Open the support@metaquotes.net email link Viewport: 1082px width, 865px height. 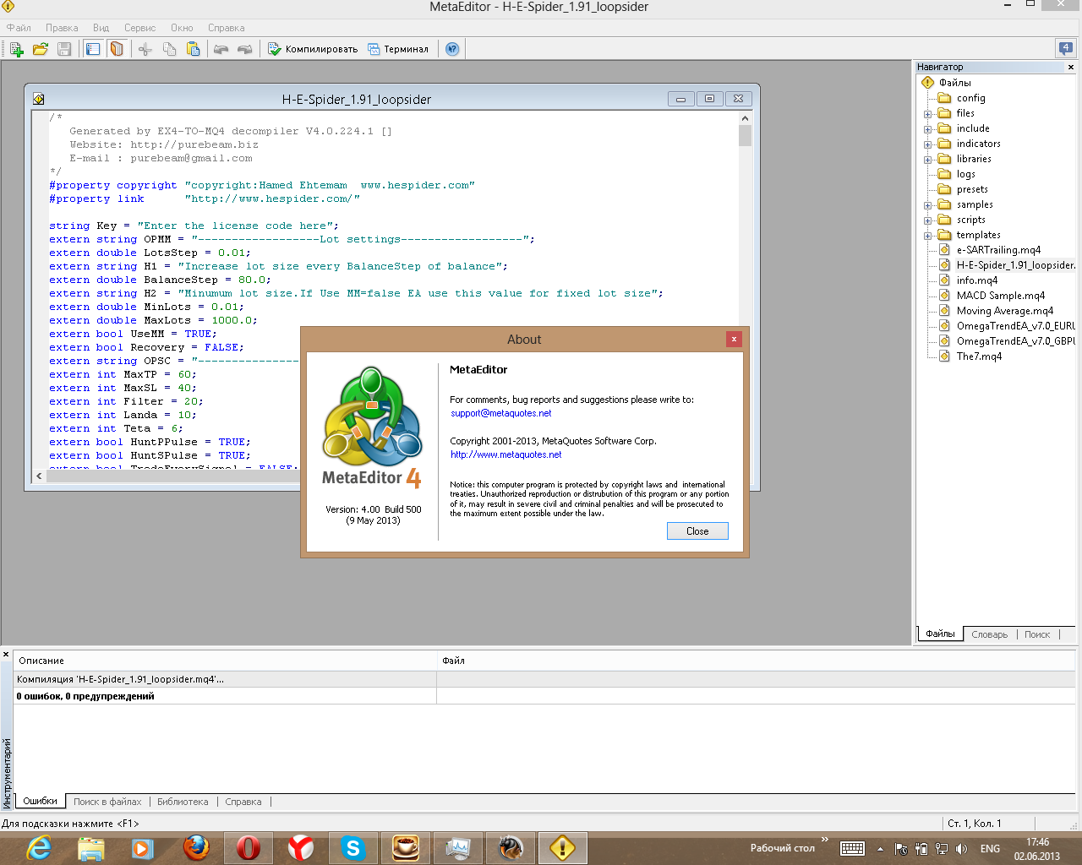click(x=501, y=413)
